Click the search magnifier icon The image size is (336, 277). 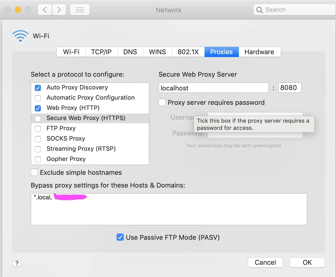click(x=260, y=10)
